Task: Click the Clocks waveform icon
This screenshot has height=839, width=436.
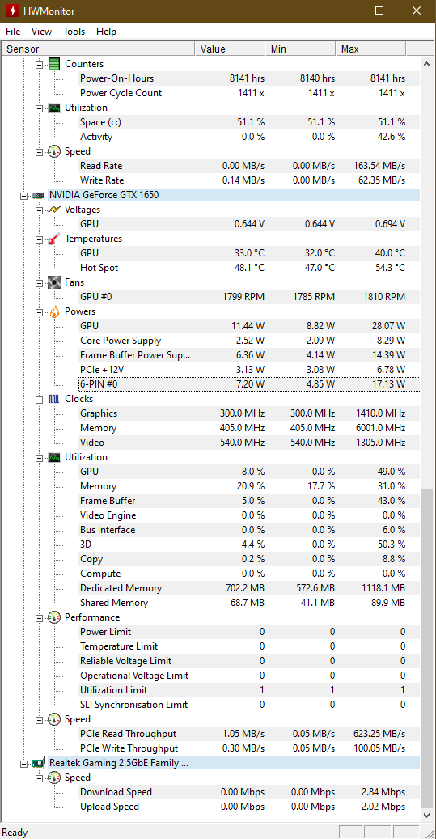Action: tap(54, 399)
